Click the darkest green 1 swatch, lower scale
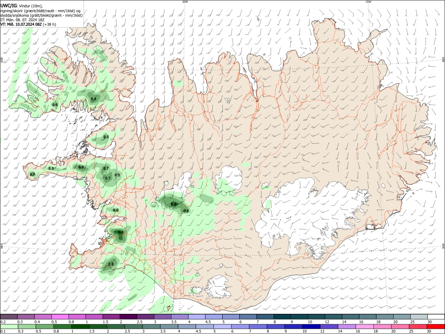 pos(80,327)
